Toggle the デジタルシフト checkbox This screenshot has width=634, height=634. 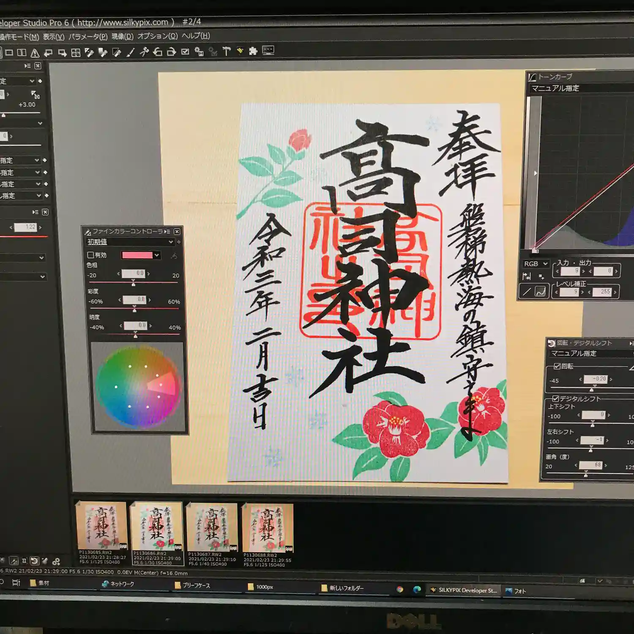[x=555, y=399]
